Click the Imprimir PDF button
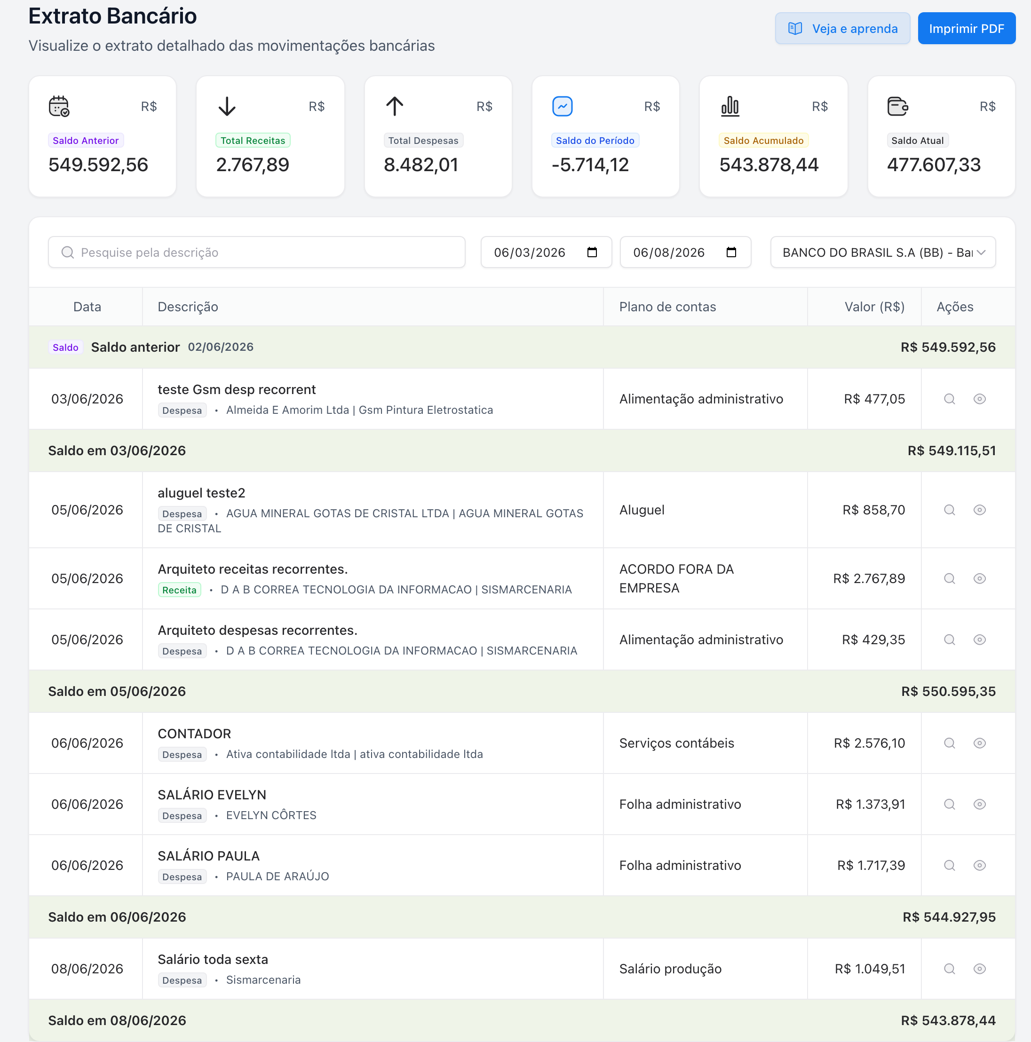The image size is (1031, 1042). coord(966,29)
